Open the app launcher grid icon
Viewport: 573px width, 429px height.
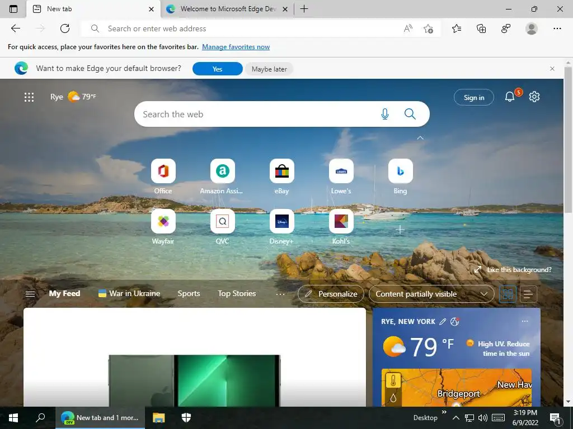coord(29,97)
